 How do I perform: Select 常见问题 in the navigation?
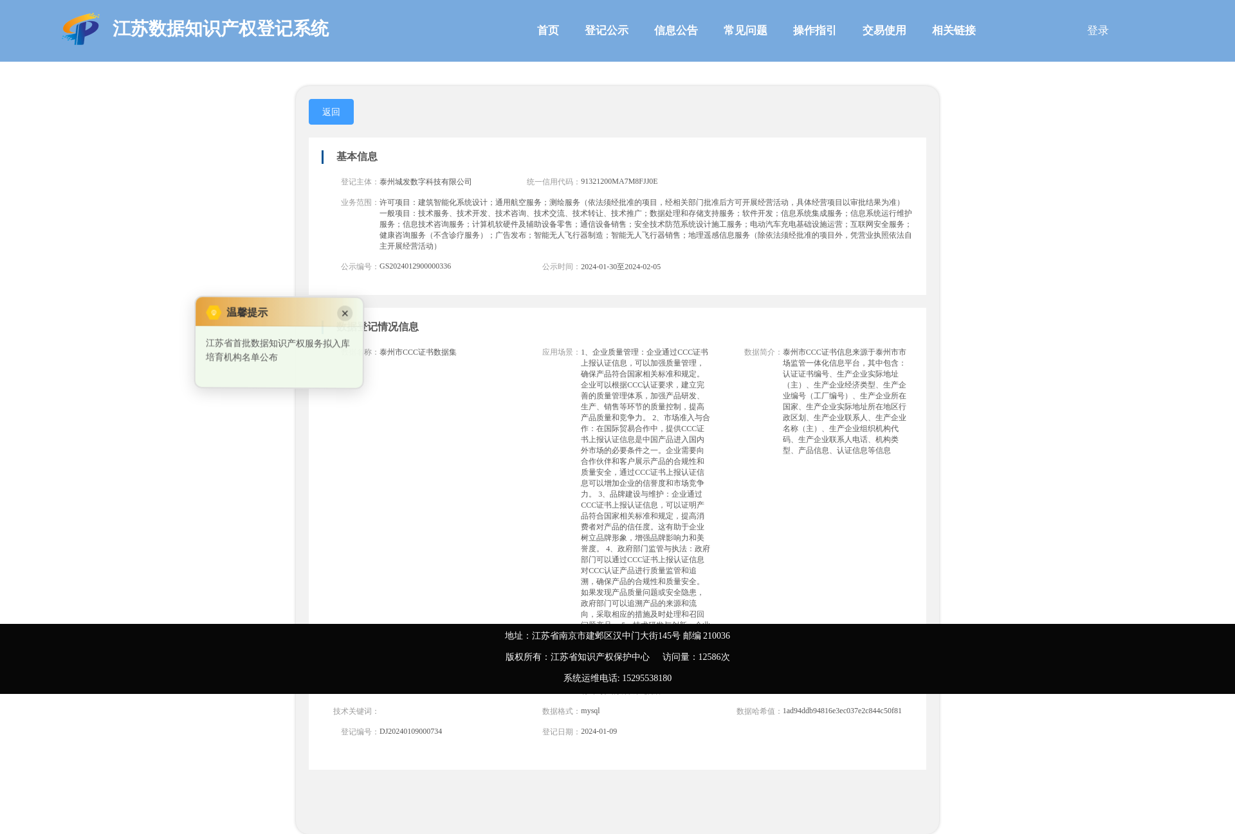(x=746, y=30)
